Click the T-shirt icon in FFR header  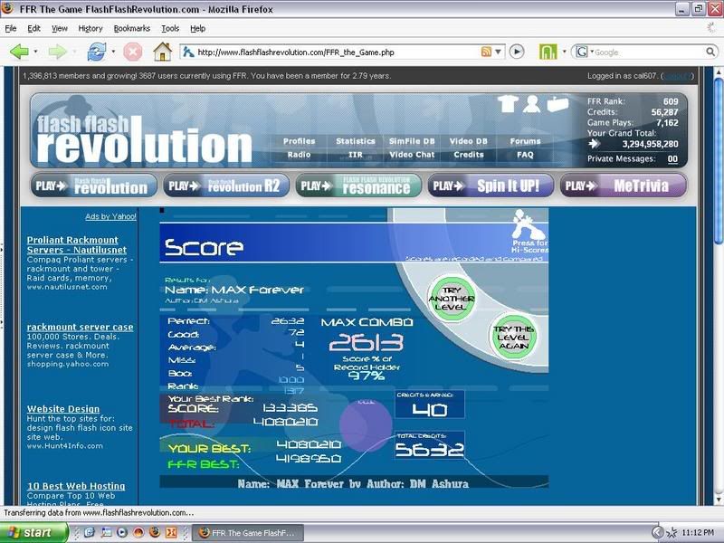click(508, 103)
